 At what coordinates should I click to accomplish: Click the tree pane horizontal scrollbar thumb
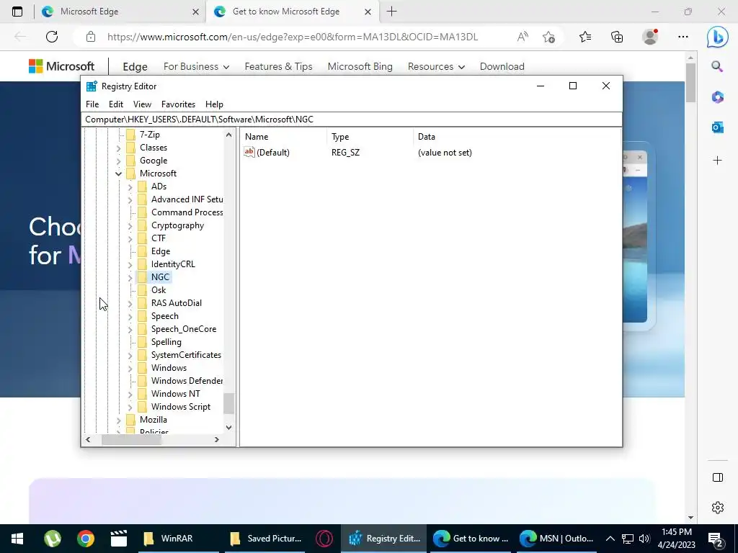[x=131, y=440]
